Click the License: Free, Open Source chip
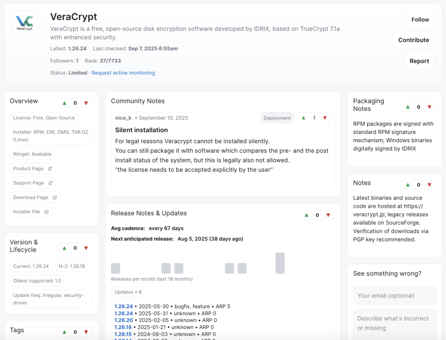 pyautogui.click(x=44, y=118)
